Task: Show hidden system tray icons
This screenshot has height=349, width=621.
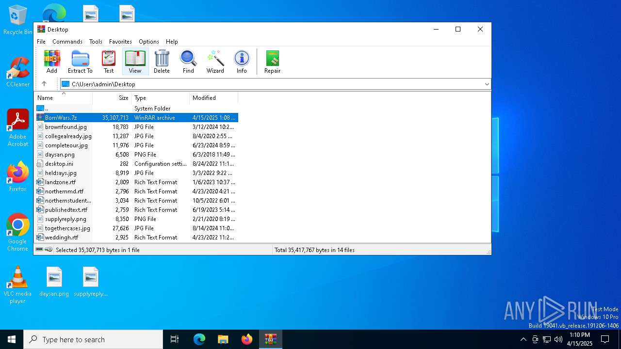Action: tap(523, 339)
